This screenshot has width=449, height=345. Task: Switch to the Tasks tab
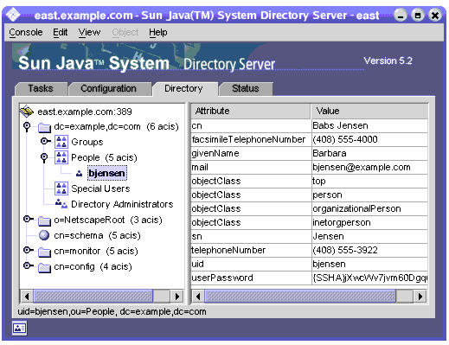(41, 88)
